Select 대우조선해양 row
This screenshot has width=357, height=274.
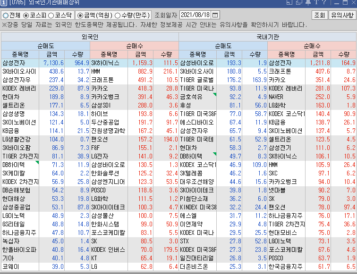pos(197,182)
